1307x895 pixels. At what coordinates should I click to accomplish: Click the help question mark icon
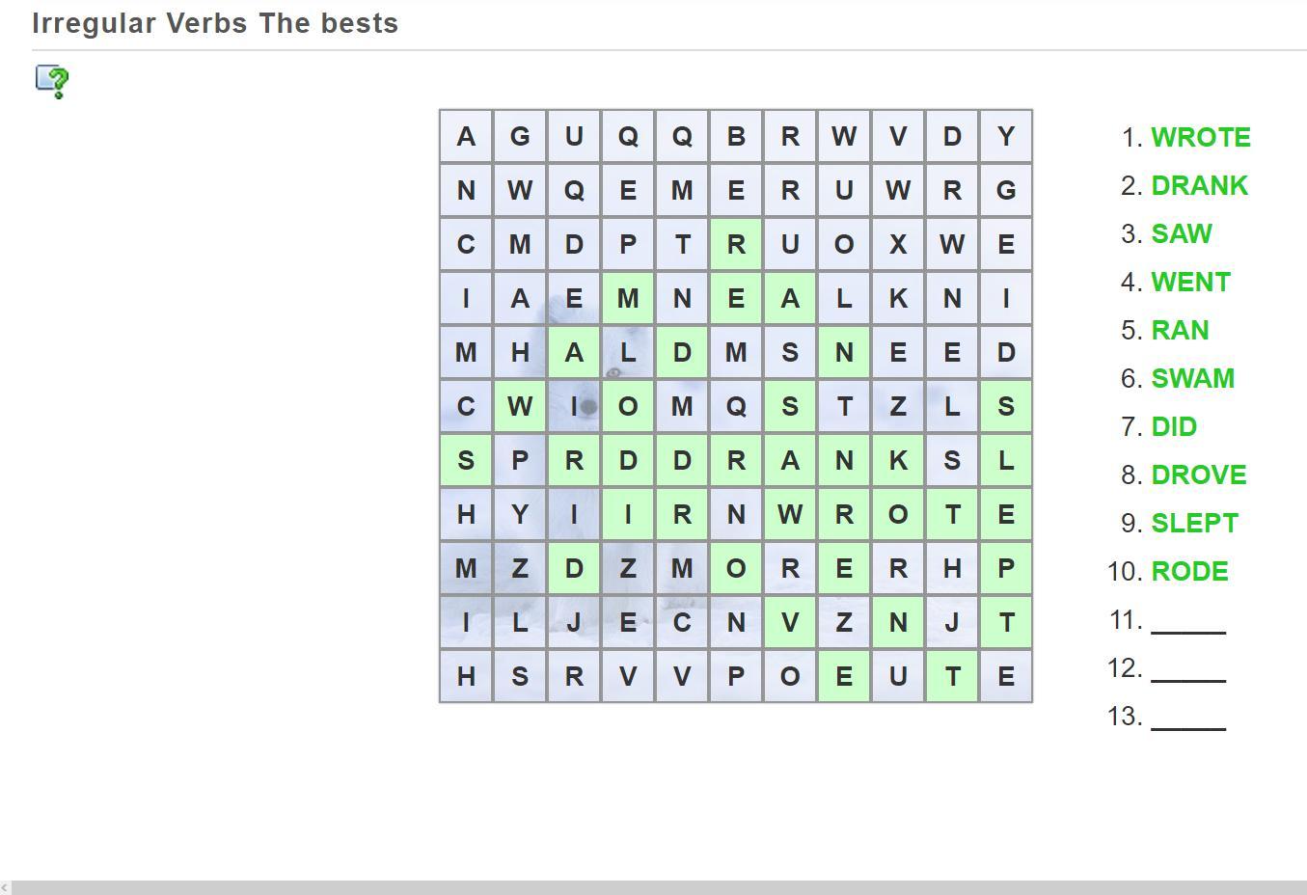pos(52,82)
